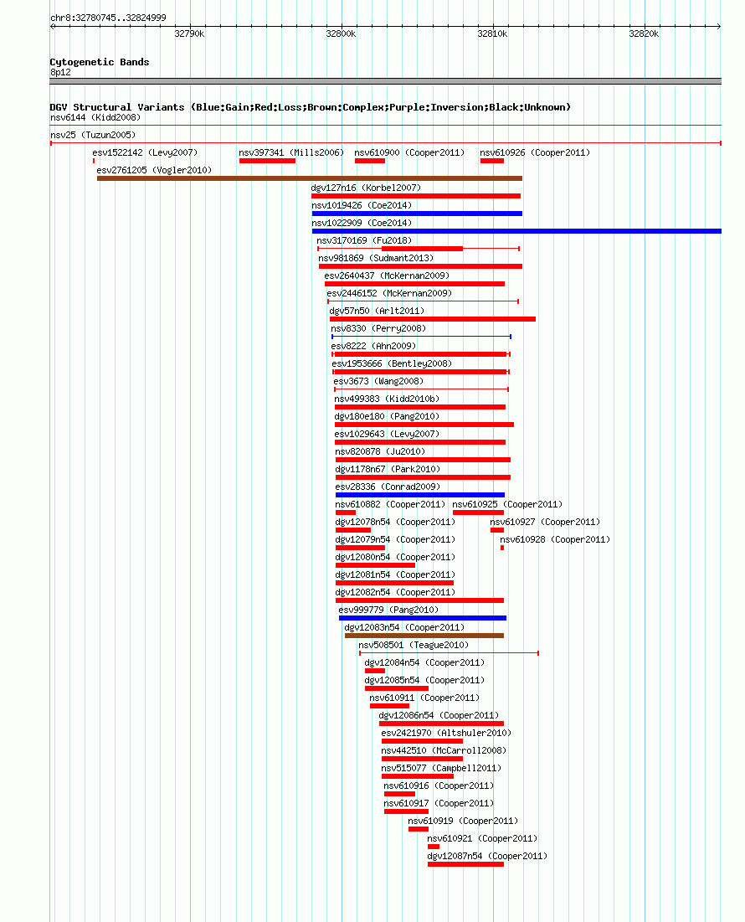The height and width of the screenshot is (922, 745).
Task: Open the nsv515077 (Campbell2011) label
Action: coord(441,770)
